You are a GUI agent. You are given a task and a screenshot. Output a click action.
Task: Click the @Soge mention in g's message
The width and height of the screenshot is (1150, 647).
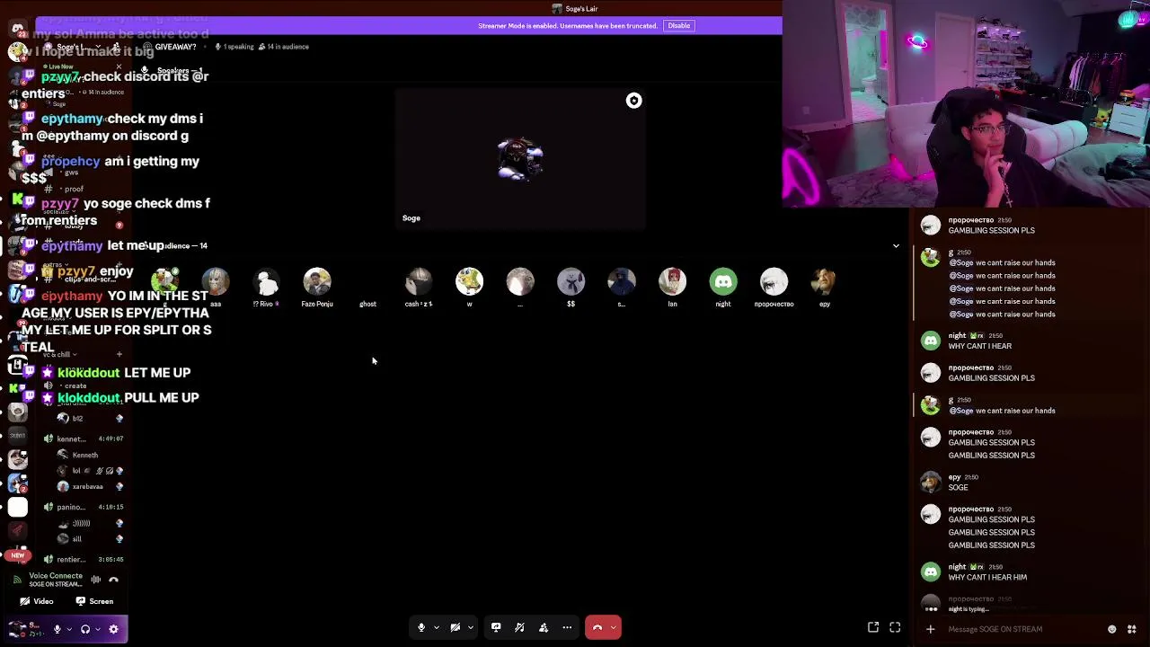point(961,411)
